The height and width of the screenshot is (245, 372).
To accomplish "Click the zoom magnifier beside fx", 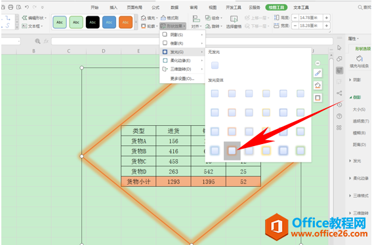I will click(37, 41).
